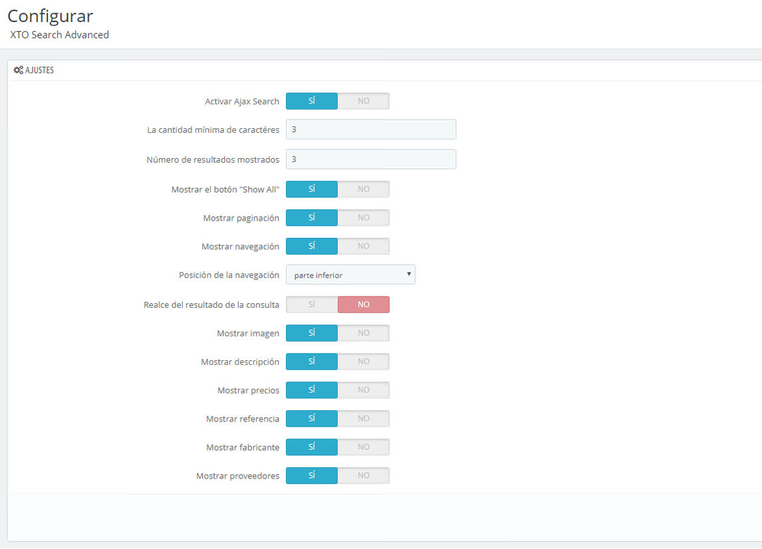762x549 pixels.
Task: Turn off Mostrar el botón "Show All"
Action: (x=364, y=189)
